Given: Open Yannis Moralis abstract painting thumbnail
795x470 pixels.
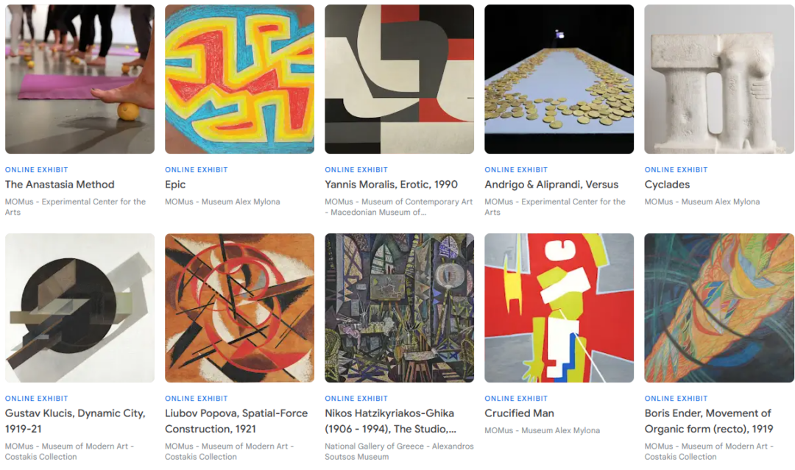Looking at the screenshot, I should click(399, 79).
